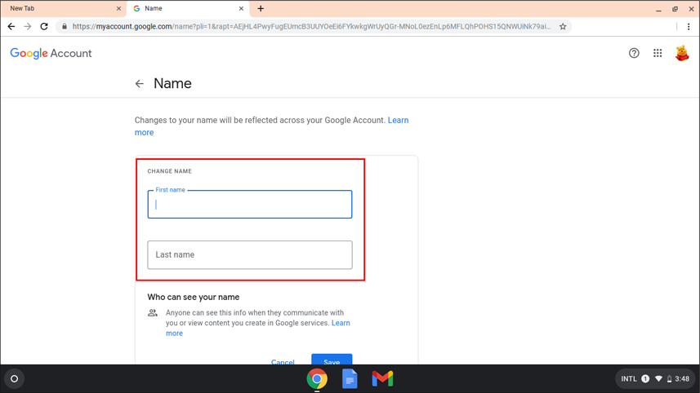Click Chrome icon on the shelf
The height and width of the screenshot is (393, 700).
(317, 379)
